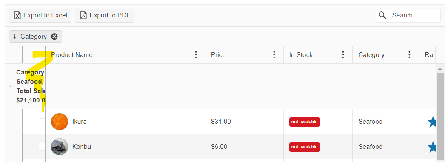This screenshot has width=448, height=162.
Task: Tick the checkbox for Ikura row
Action: coord(42,122)
